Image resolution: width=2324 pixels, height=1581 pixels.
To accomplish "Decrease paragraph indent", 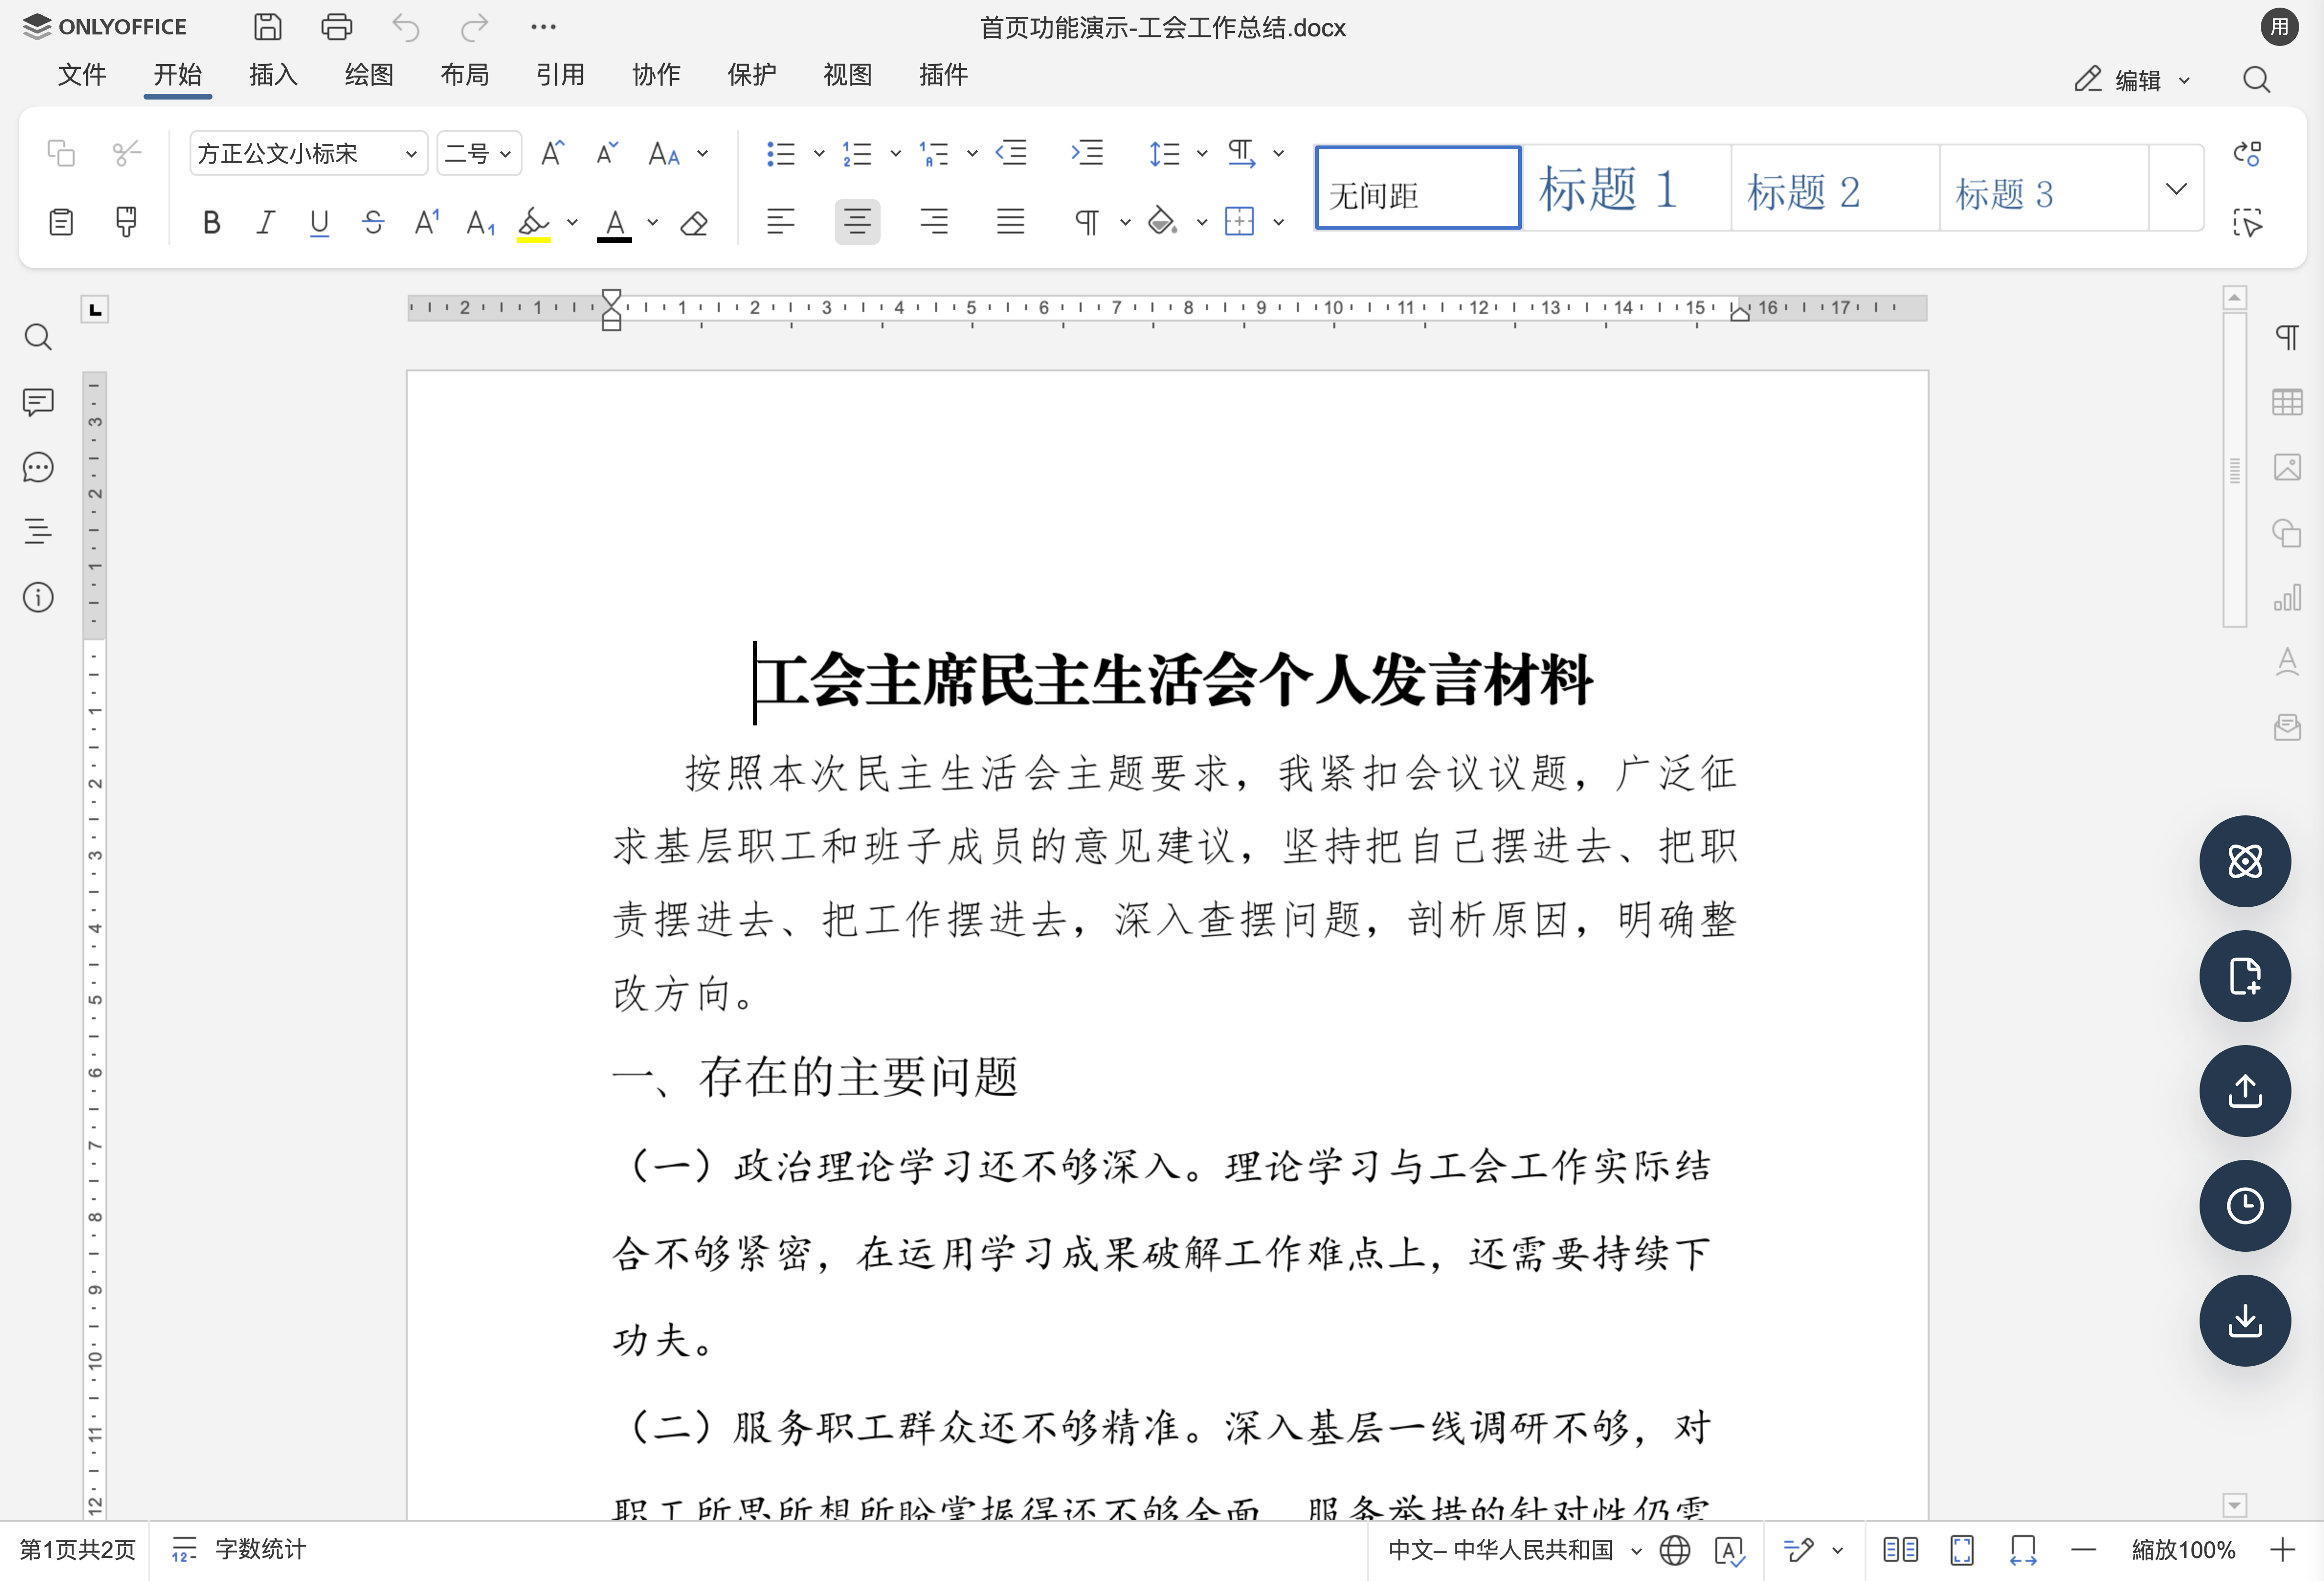I will [1011, 153].
